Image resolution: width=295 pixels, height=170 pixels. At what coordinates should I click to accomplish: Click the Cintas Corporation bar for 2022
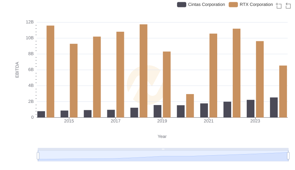click(x=227, y=110)
